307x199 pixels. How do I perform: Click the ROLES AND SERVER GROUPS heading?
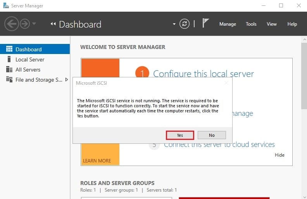(x=117, y=183)
